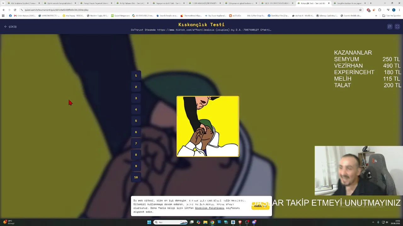Open Chrome from the taskbar
The image size is (403, 226).
tap(212, 222)
